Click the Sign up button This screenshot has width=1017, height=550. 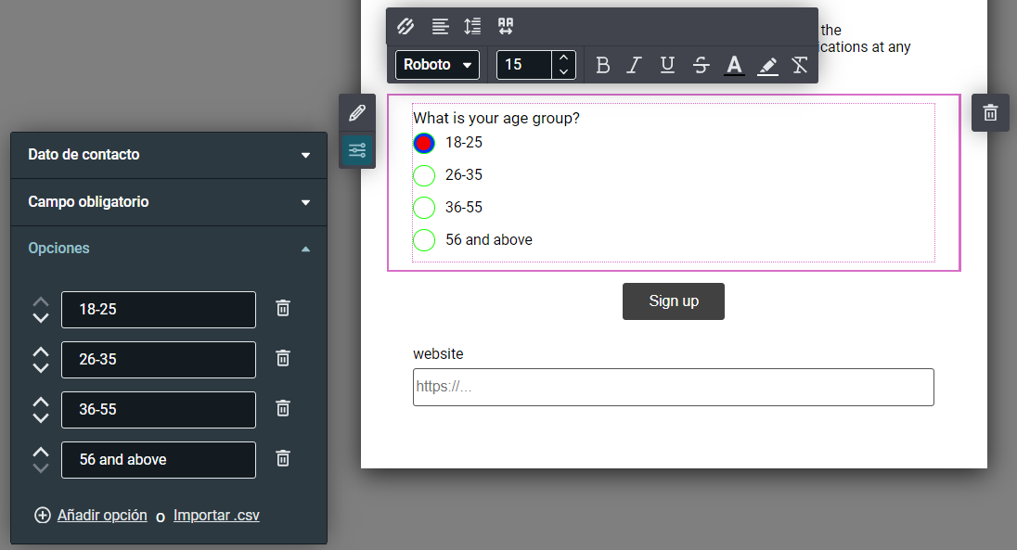[x=674, y=301]
